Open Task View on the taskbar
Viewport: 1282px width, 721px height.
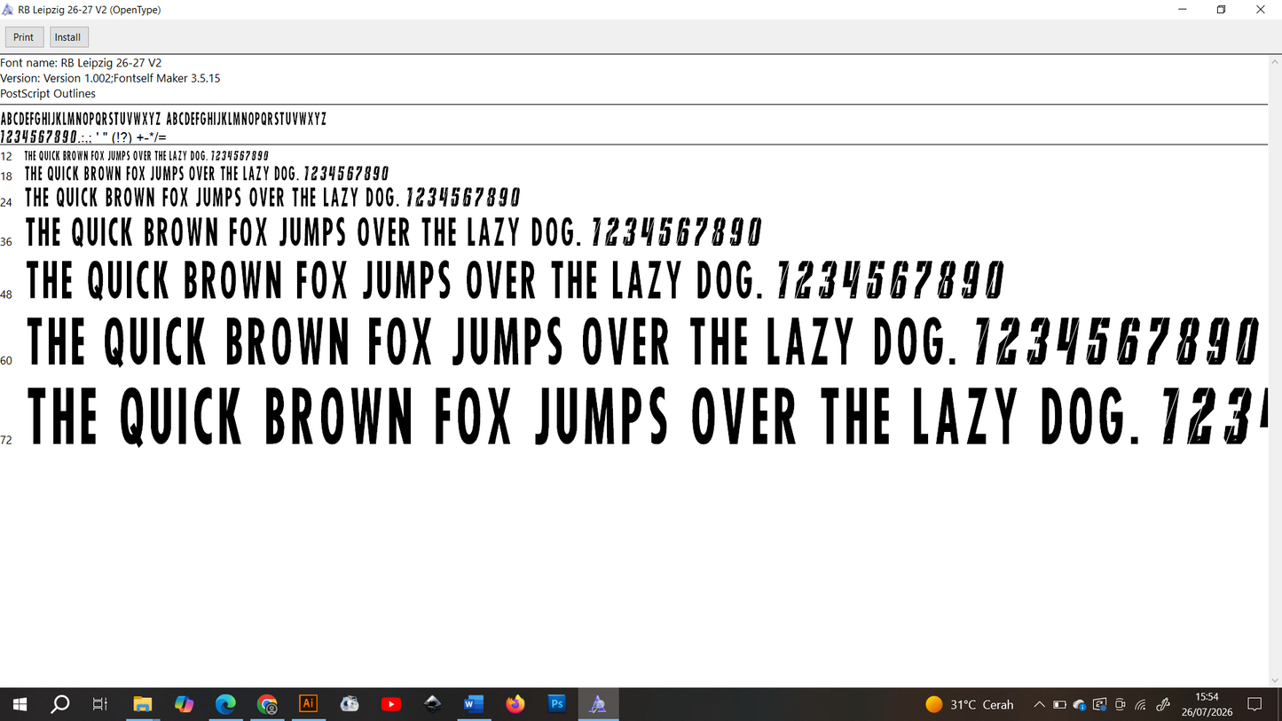[x=100, y=704]
